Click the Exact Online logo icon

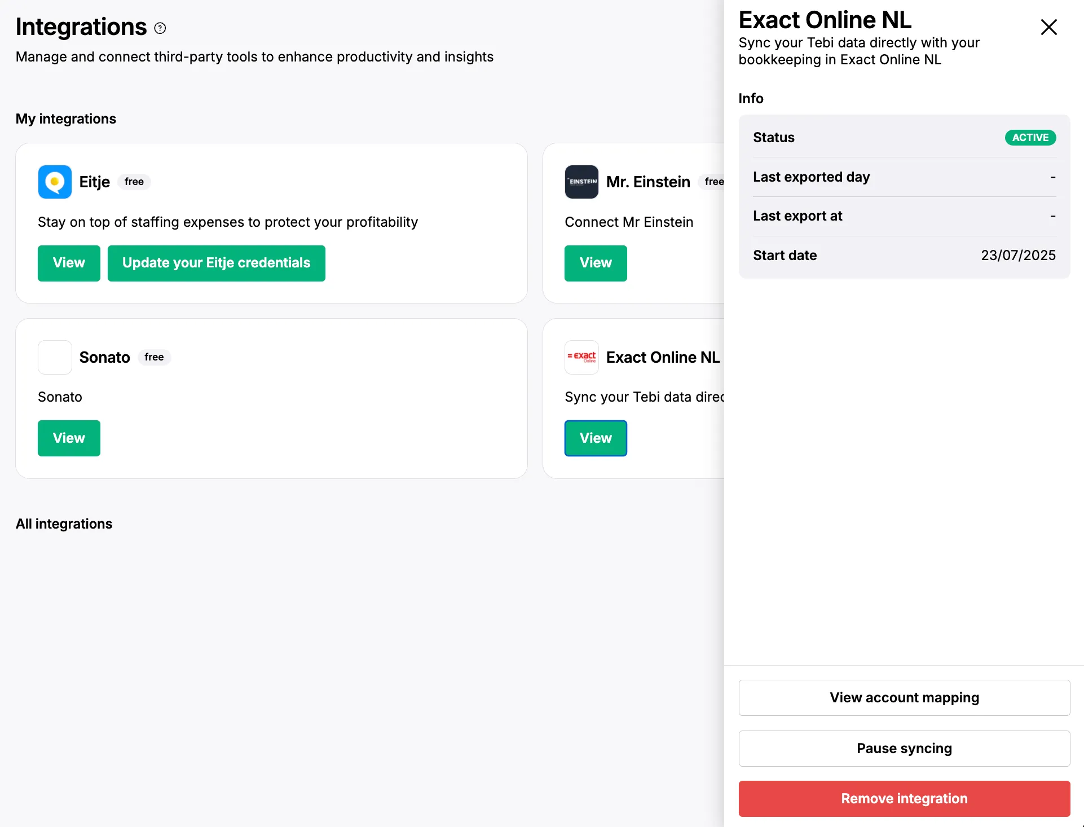coord(581,357)
